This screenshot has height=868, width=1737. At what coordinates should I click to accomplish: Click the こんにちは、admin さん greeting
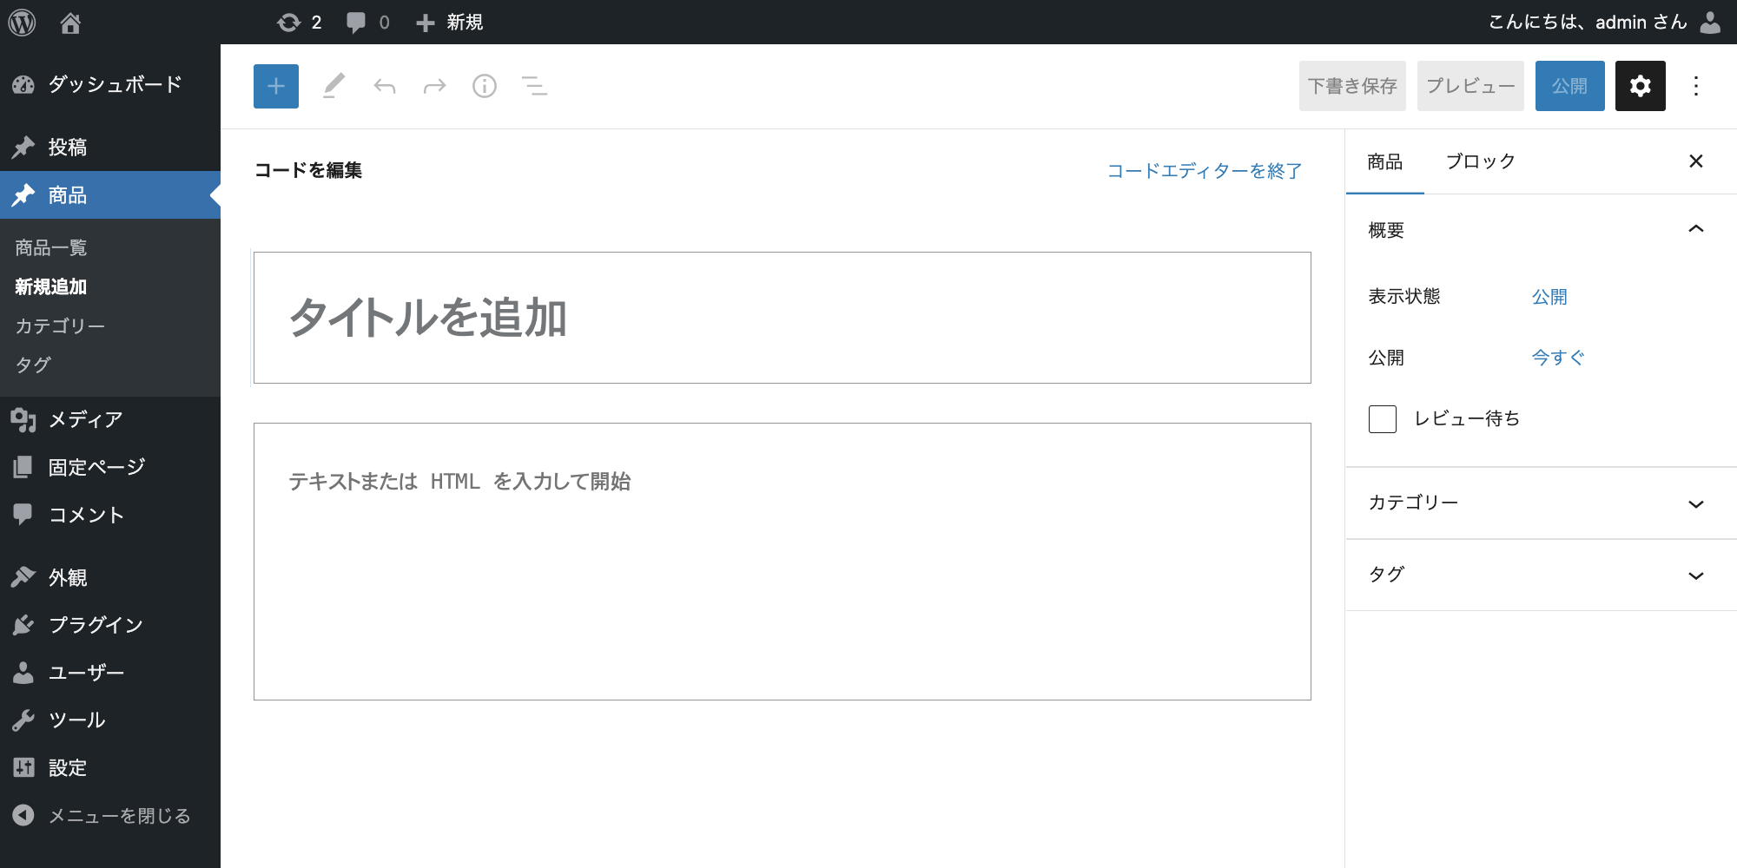pos(1587,23)
